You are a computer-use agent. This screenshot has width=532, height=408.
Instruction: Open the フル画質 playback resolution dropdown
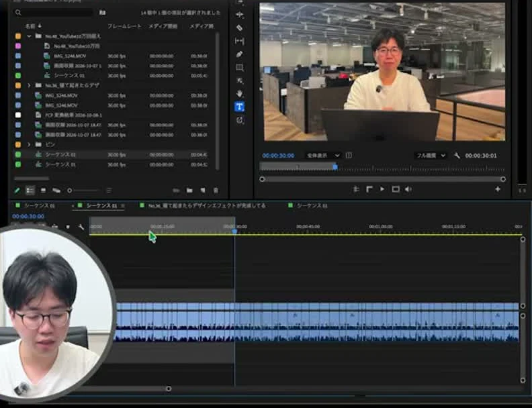tap(431, 155)
